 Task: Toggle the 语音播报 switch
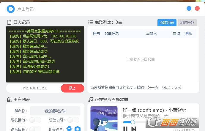(x=35, y=129)
